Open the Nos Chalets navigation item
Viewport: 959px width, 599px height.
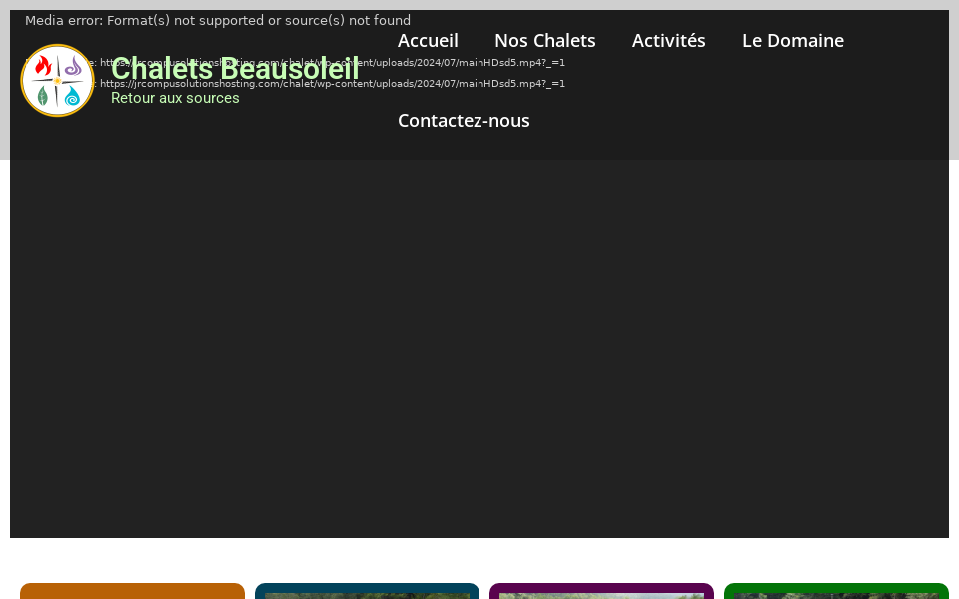point(544,40)
